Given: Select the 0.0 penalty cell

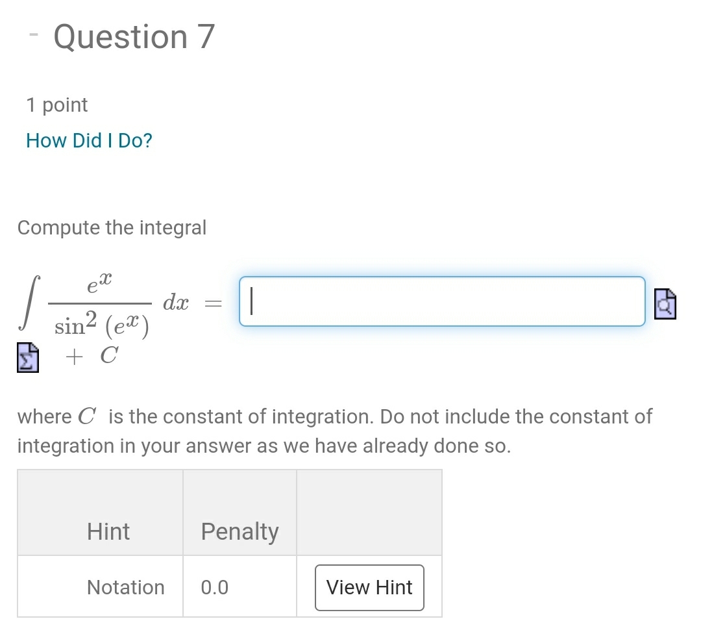Looking at the screenshot, I should [214, 587].
